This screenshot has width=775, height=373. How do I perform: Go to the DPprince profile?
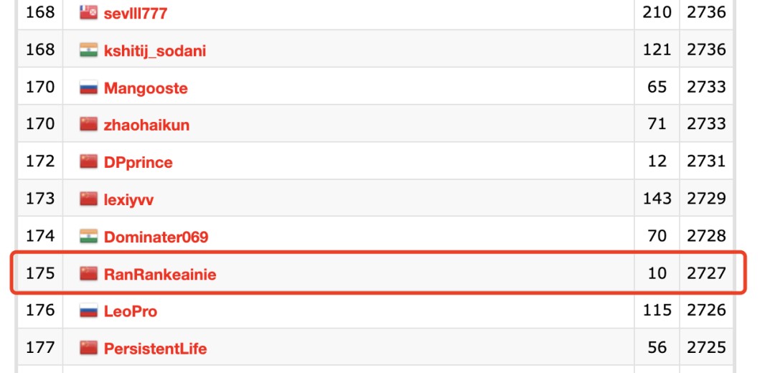coord(138,163)
